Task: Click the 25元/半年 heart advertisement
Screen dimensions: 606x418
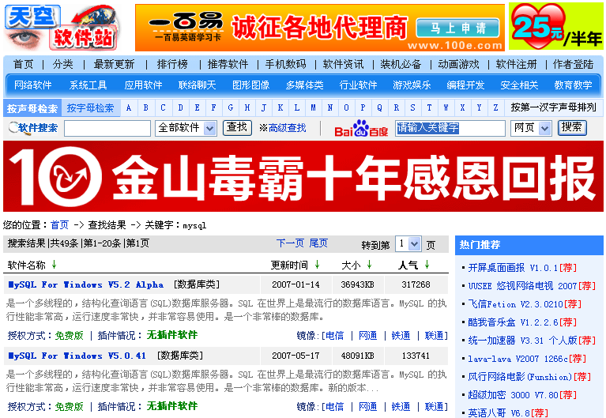Action: point(555,27)
